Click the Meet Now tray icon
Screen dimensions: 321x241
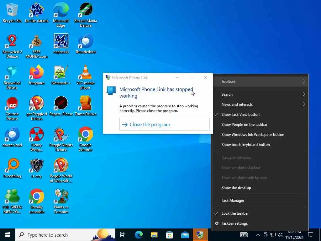[265, 235]
